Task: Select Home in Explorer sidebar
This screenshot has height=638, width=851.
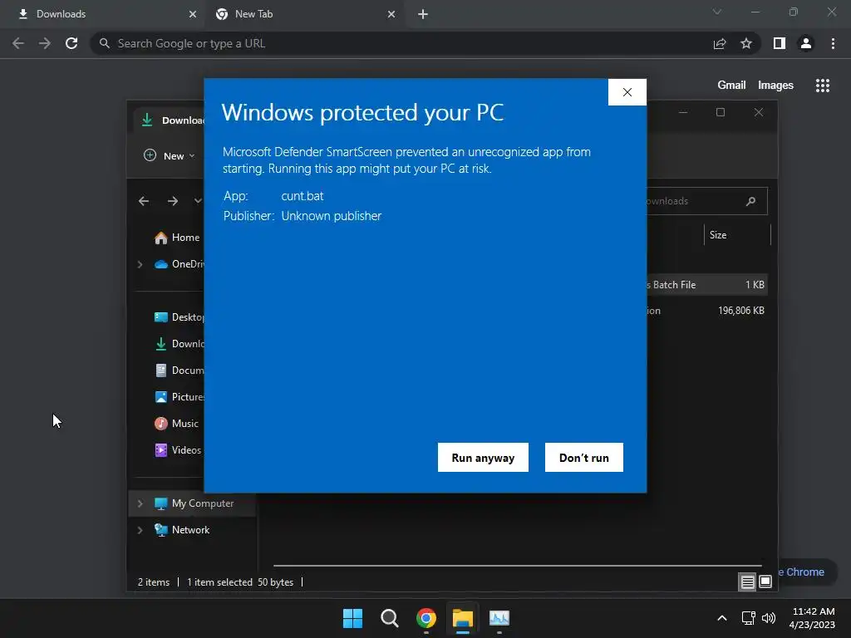Action: click(176, 238)
